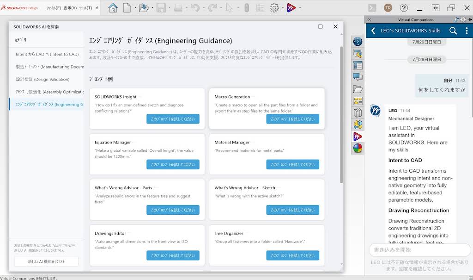The image size is (473, 280).
Task: Click the Home toolbar icon
Action: point(113,8)
